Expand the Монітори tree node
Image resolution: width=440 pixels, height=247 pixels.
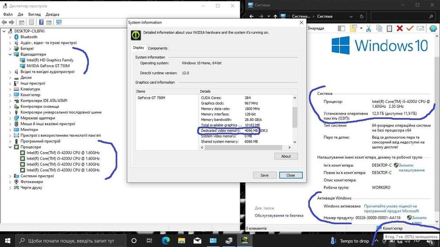tap(10, 130)
